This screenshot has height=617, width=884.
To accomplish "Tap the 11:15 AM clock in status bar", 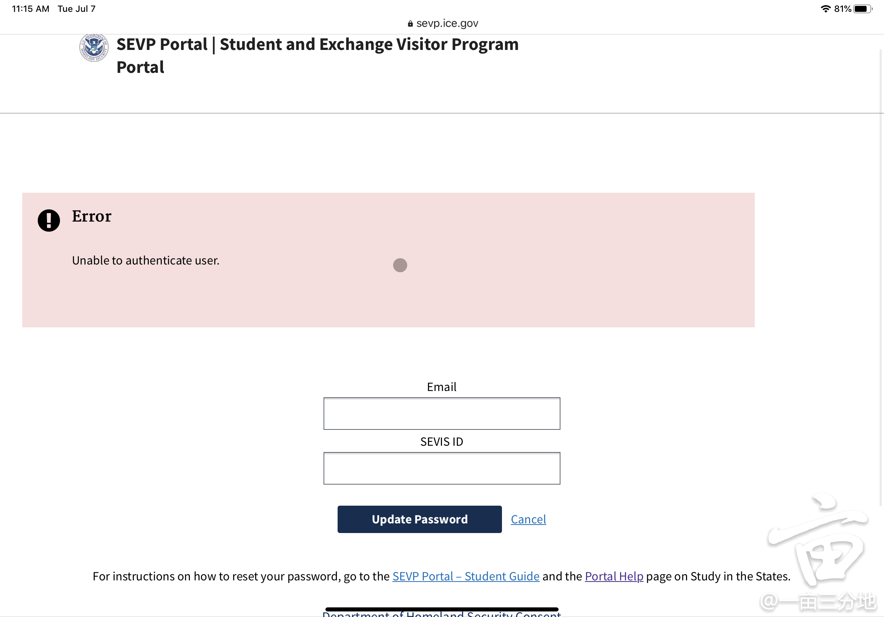I will click(x=30, y=9).
